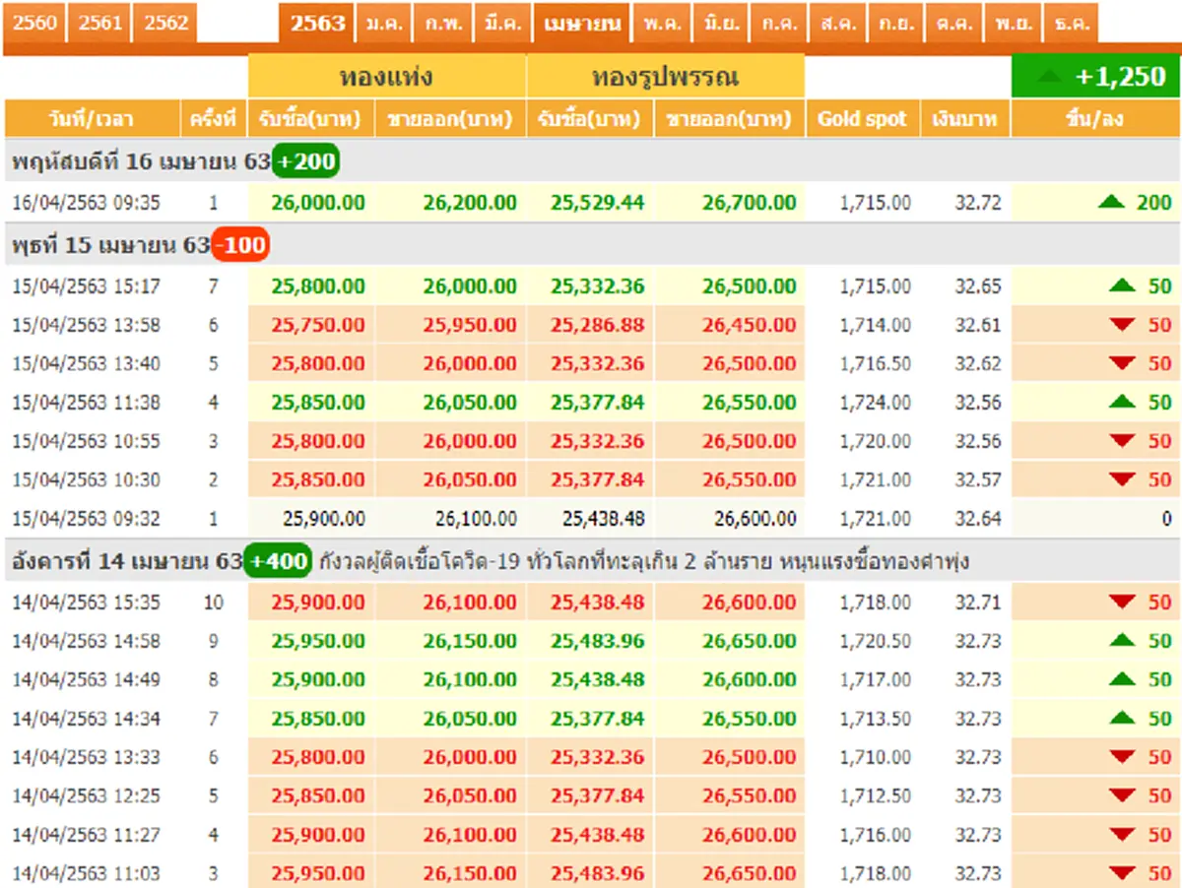Click the green triangle on the +1,250 indicator

click(1049, 75)
